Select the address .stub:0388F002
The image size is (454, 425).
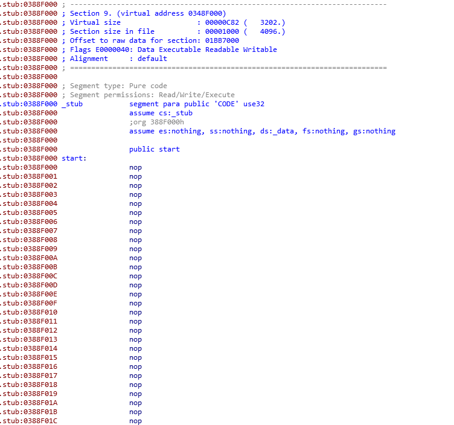pyautogui.click(x=28, y=185)
